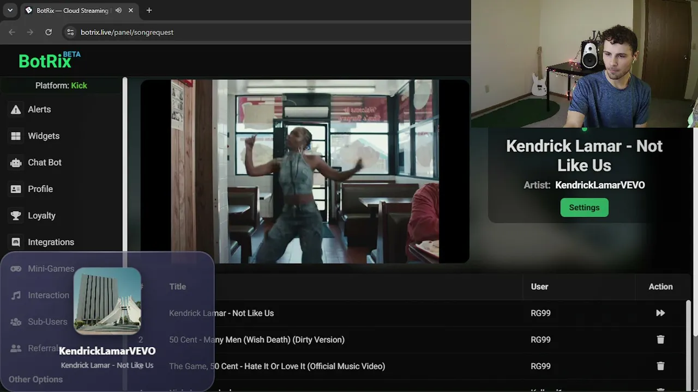Click the sidebar vertical scrollbar
This screenshot has width=698, height=392.
[x=125, y=234]
